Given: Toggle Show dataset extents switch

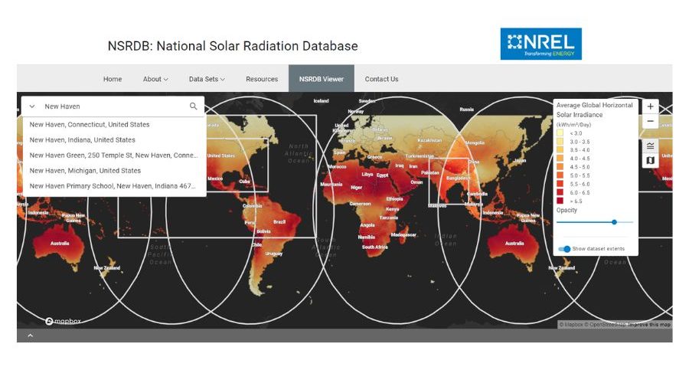Looking at the screenshot, I should (x=565, y=249).
